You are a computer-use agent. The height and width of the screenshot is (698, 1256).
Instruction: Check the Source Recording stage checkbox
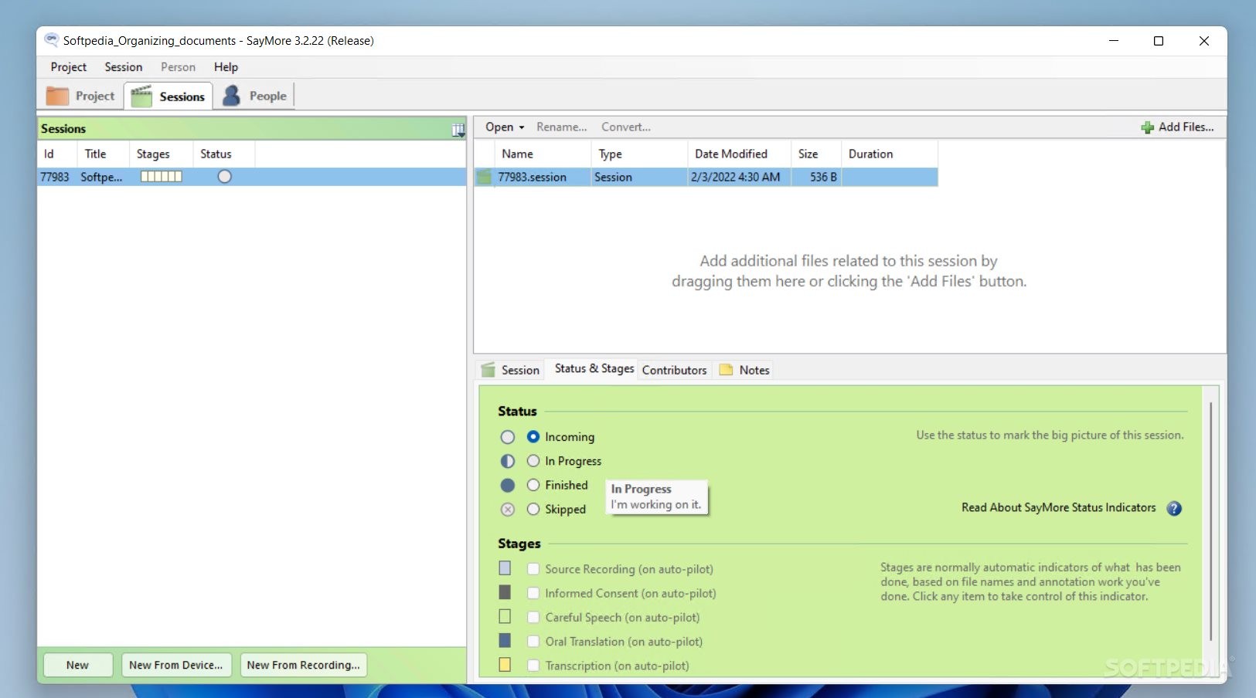[533, 569]
